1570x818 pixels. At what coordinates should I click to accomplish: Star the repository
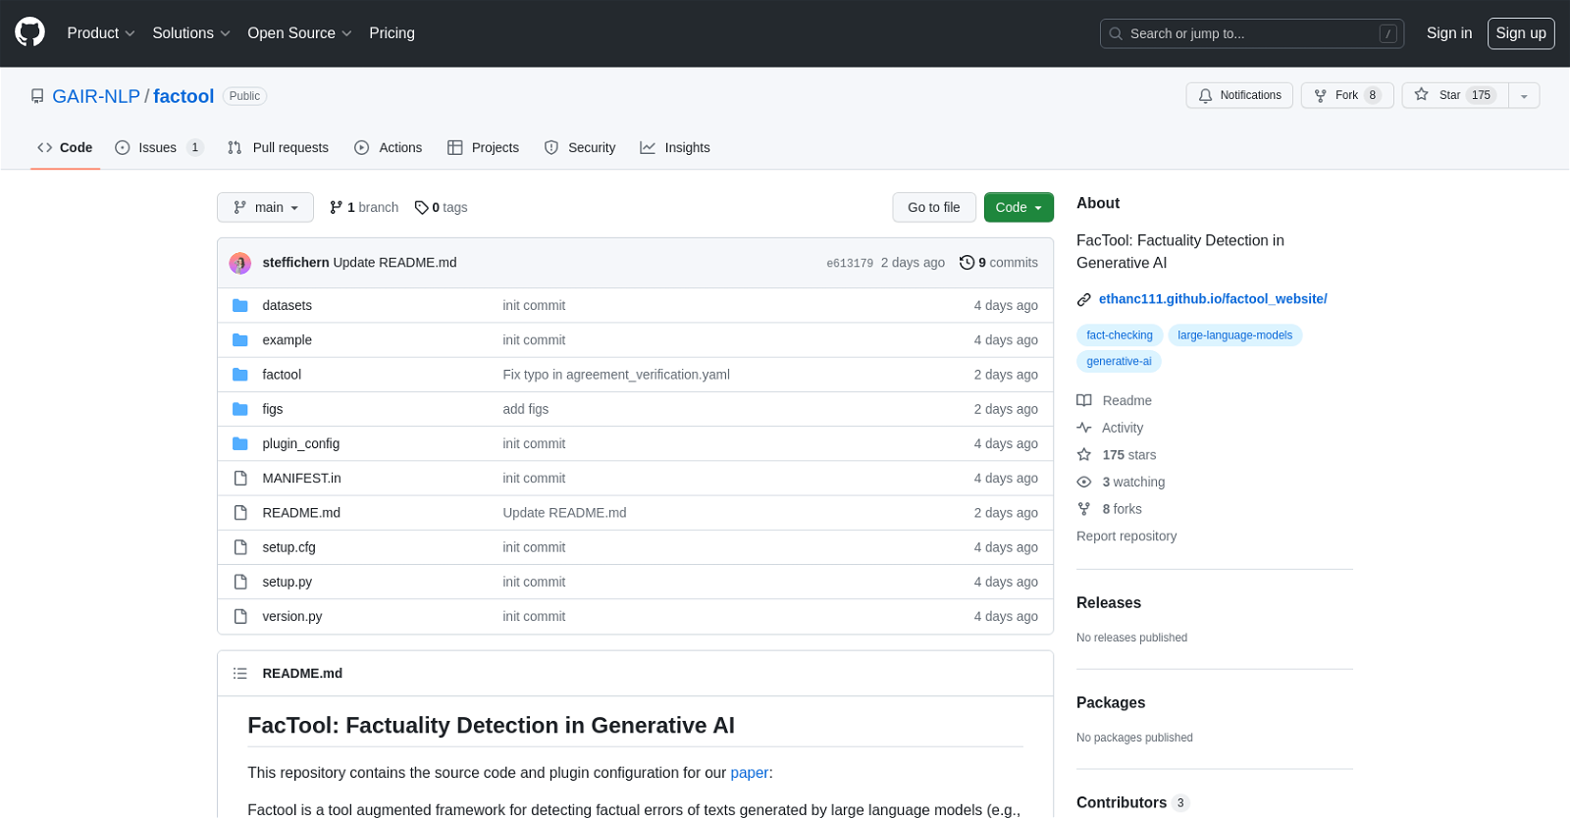tap(1455, 95)
